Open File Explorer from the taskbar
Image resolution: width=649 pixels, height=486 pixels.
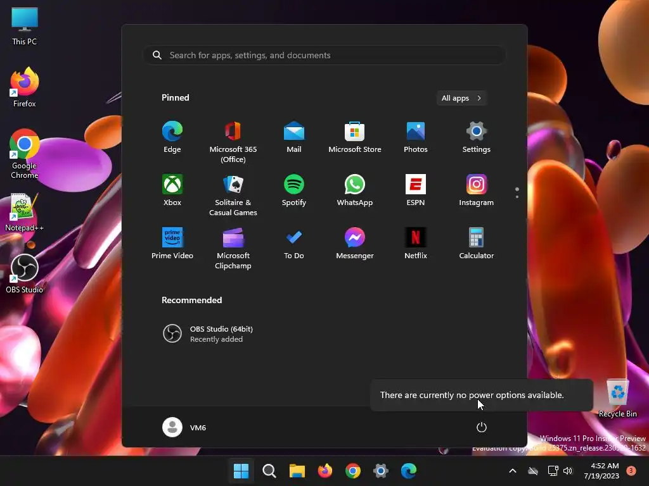pyautogui.click(x=297, y=471)
